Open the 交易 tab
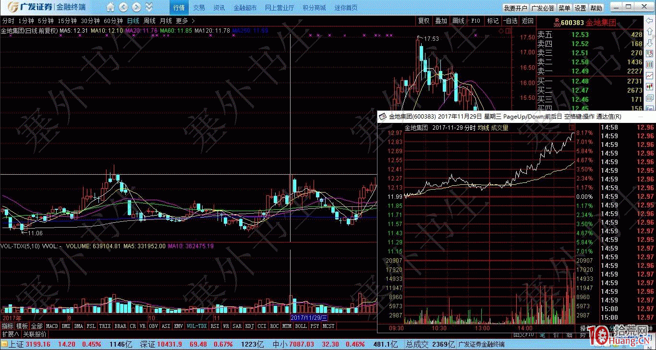The width and height of the screenshot is (656, 350). [199, 8]
